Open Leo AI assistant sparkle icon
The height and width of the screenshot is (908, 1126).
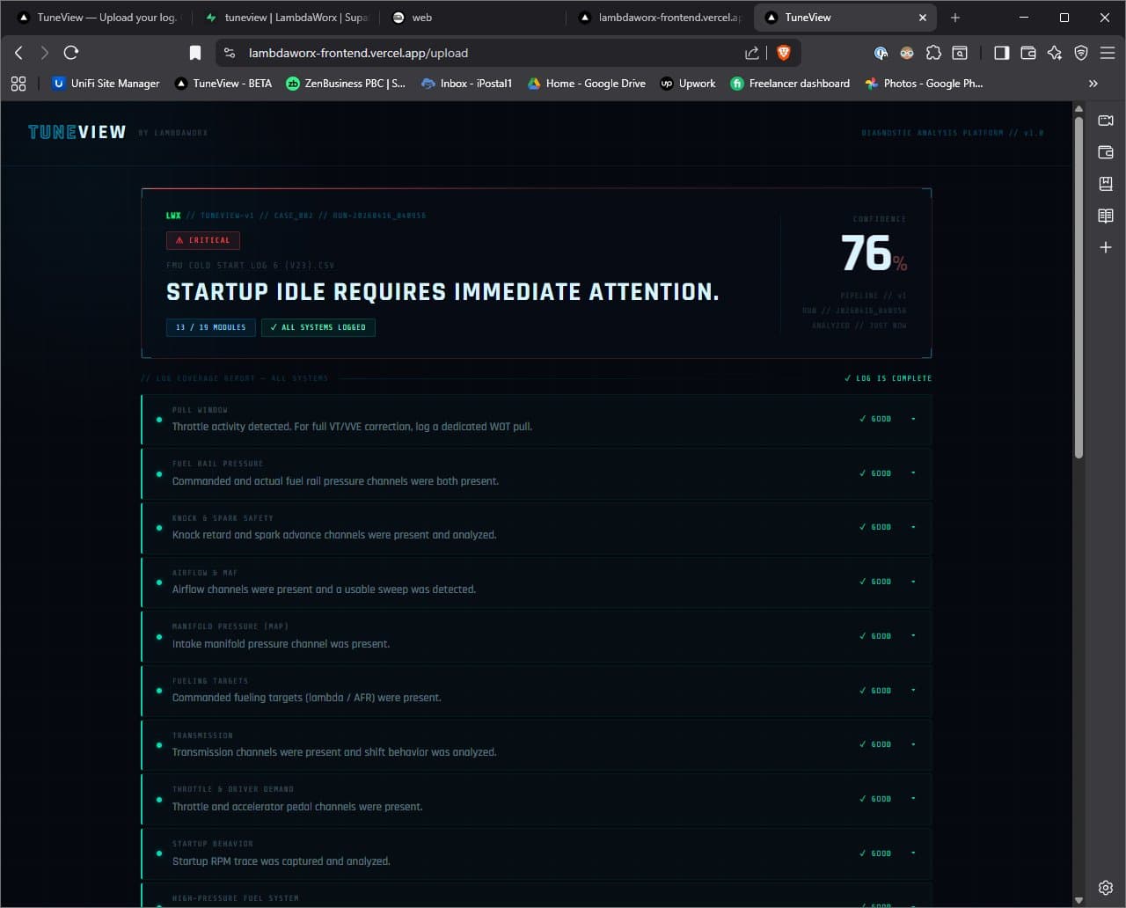[x=1055, y=53]
